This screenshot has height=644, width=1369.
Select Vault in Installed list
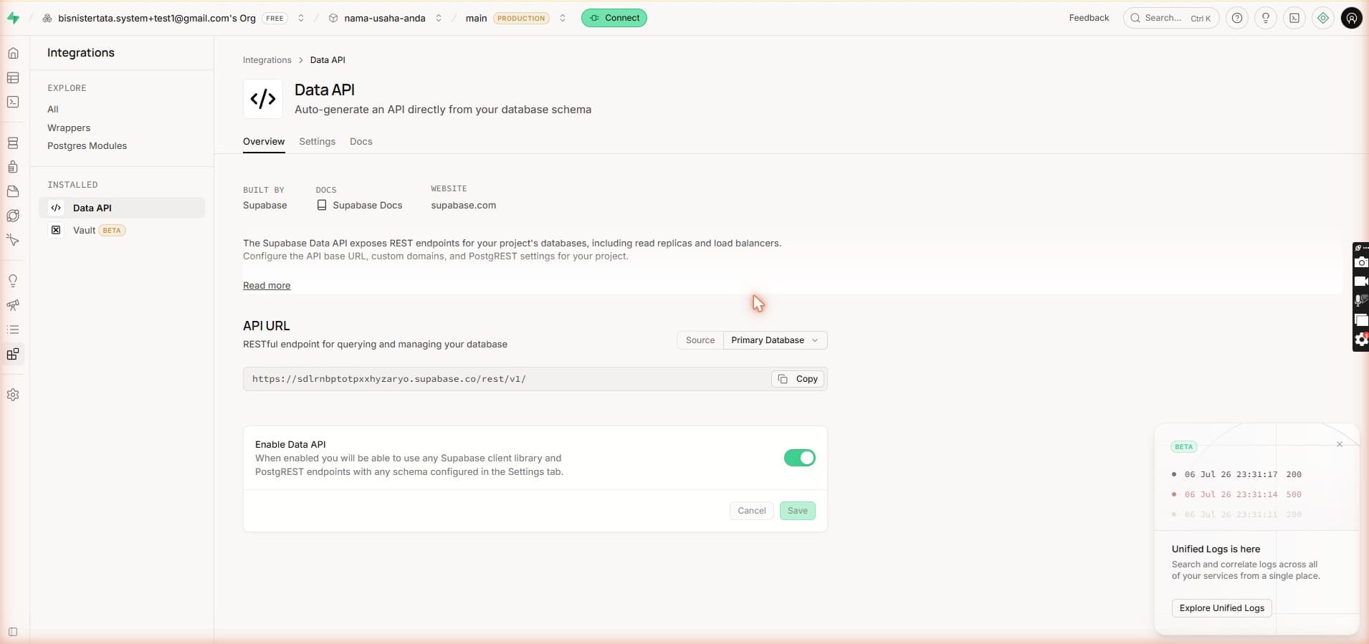[x=122, y=230]
